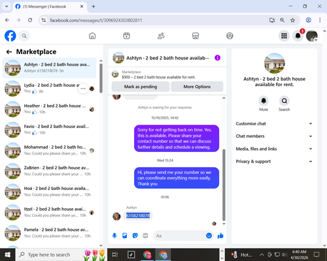The image size is (327, 261).
Task: Attach a photo file icon
Action: click(125, 236)
